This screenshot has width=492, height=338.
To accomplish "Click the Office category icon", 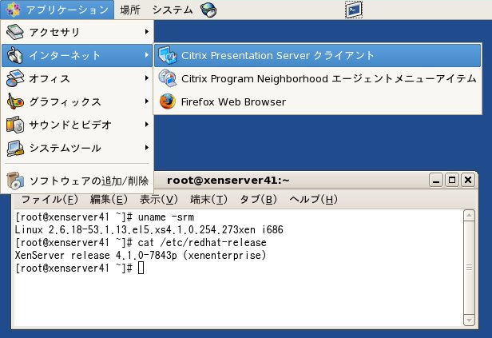I will (14, 78).
